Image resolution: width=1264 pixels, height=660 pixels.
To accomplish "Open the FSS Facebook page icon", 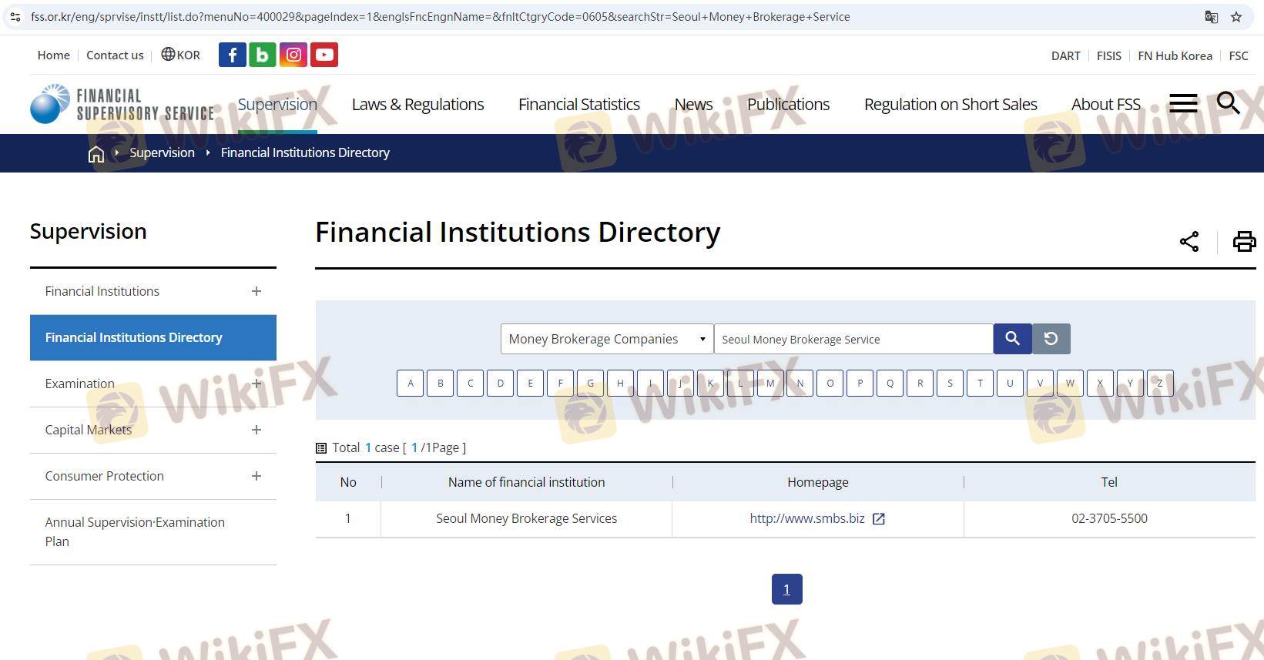I will pos(233,55).
